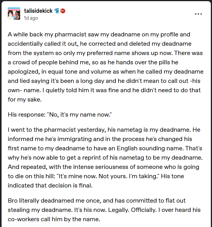Viewport: 212px width, 227px height.
Task: Click the blue crab badge beside talisidekick
Action: (57, 11)
